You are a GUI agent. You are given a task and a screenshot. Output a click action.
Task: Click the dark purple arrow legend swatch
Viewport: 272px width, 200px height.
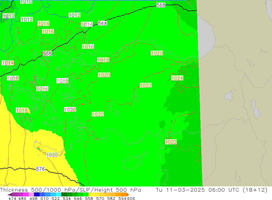point(10,195)
